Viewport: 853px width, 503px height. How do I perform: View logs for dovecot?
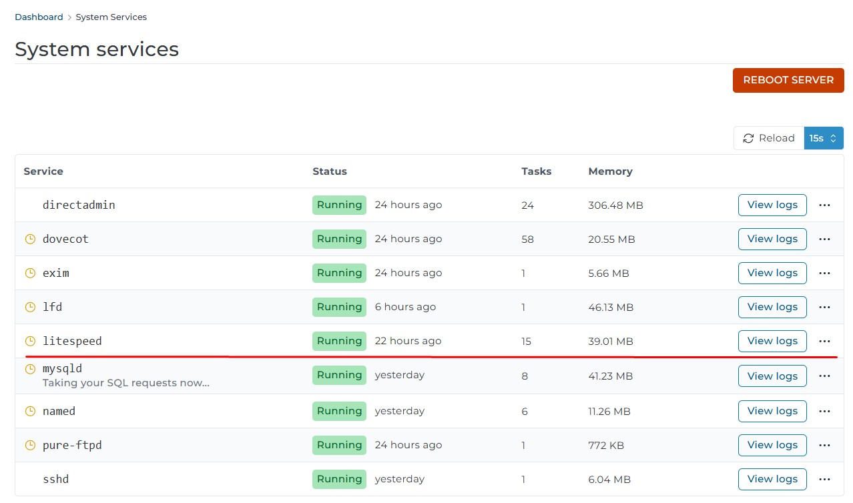[772, 239]
